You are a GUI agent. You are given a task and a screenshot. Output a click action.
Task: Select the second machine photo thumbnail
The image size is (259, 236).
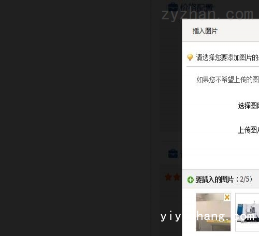(x=247, y=212)
